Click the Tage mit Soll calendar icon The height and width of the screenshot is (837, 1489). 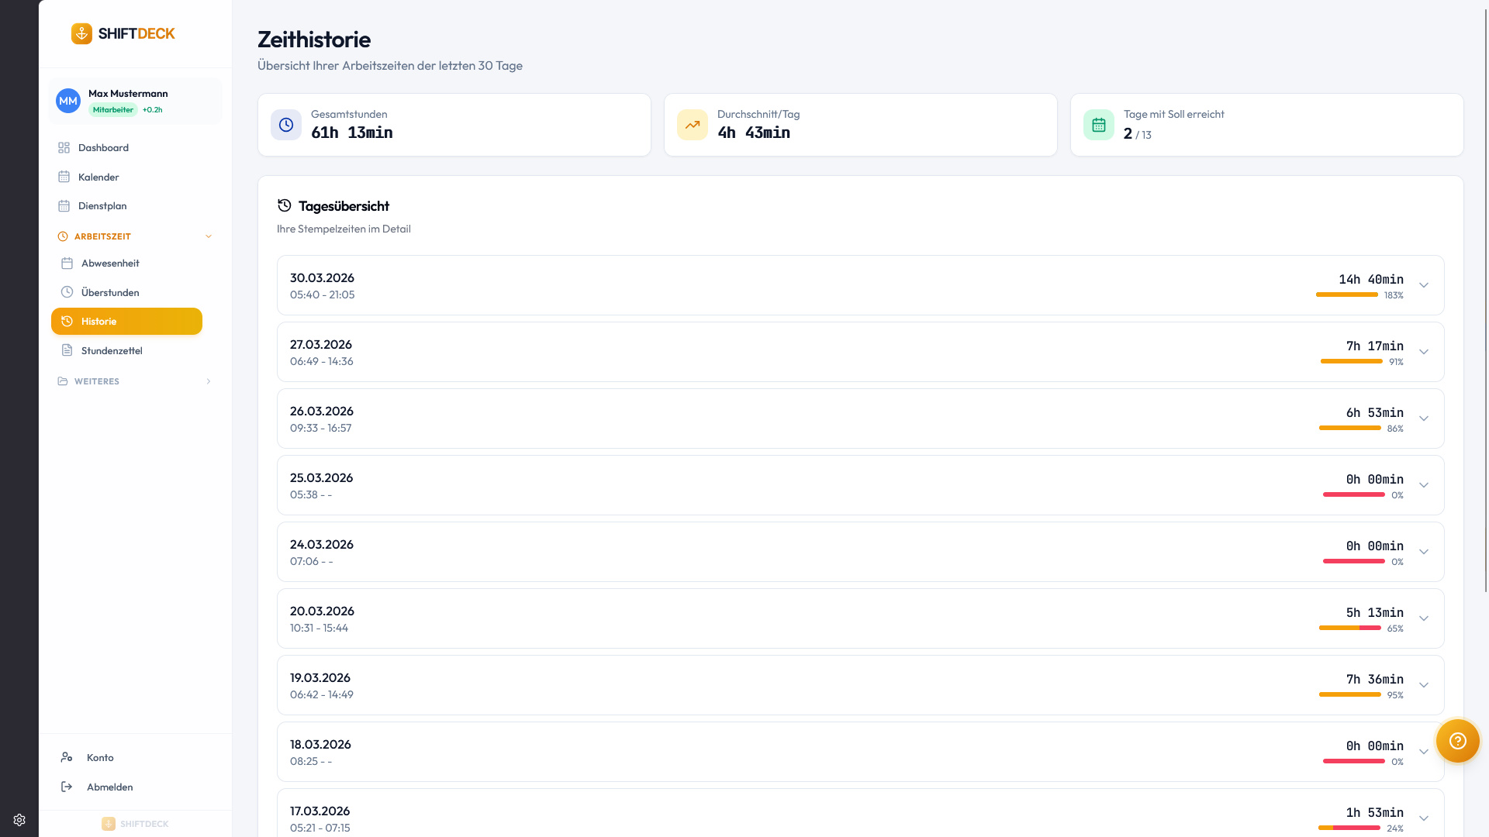[x=1099, y=125]
